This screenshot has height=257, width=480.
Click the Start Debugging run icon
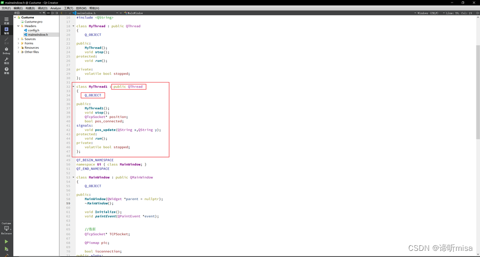click(6, 249)
